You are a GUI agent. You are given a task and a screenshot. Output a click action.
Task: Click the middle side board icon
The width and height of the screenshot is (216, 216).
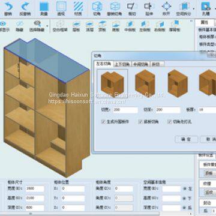(130, 24)
